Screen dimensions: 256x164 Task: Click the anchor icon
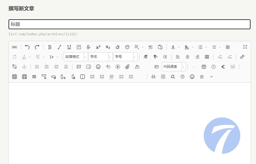click(25, 67)
